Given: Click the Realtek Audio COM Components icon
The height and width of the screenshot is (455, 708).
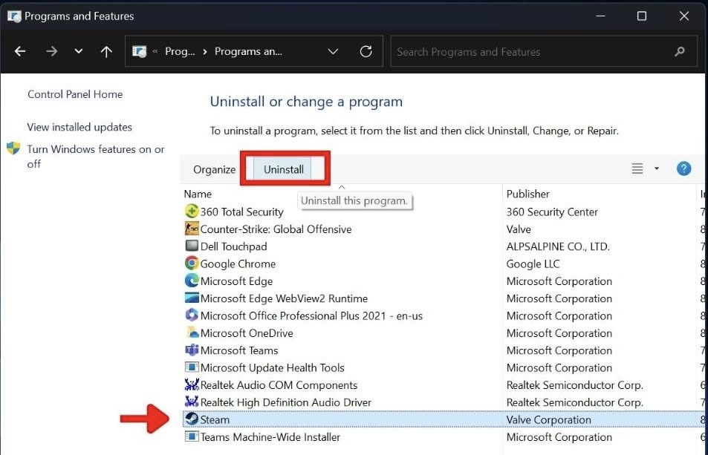Looking at the screenshot, I should pyautogui.click(x=192, y=384).
